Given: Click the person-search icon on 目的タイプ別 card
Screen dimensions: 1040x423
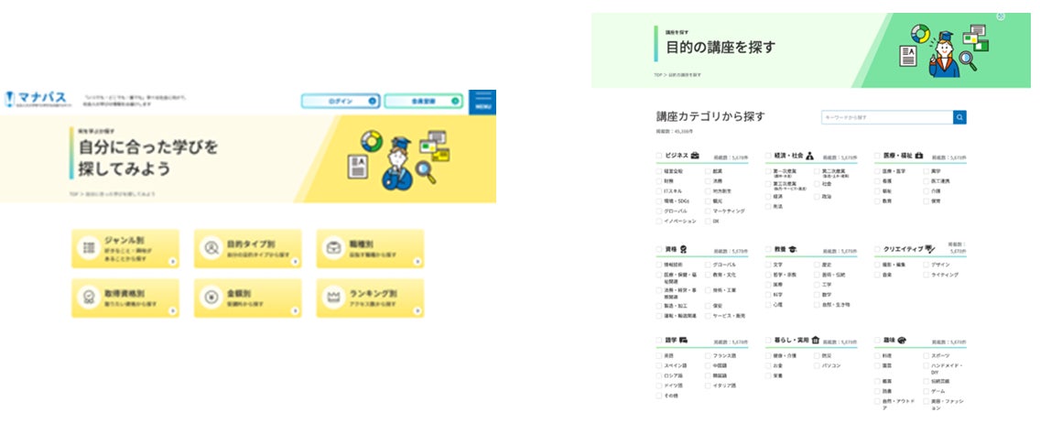Looking at the screenshot, I should [211, 247].
